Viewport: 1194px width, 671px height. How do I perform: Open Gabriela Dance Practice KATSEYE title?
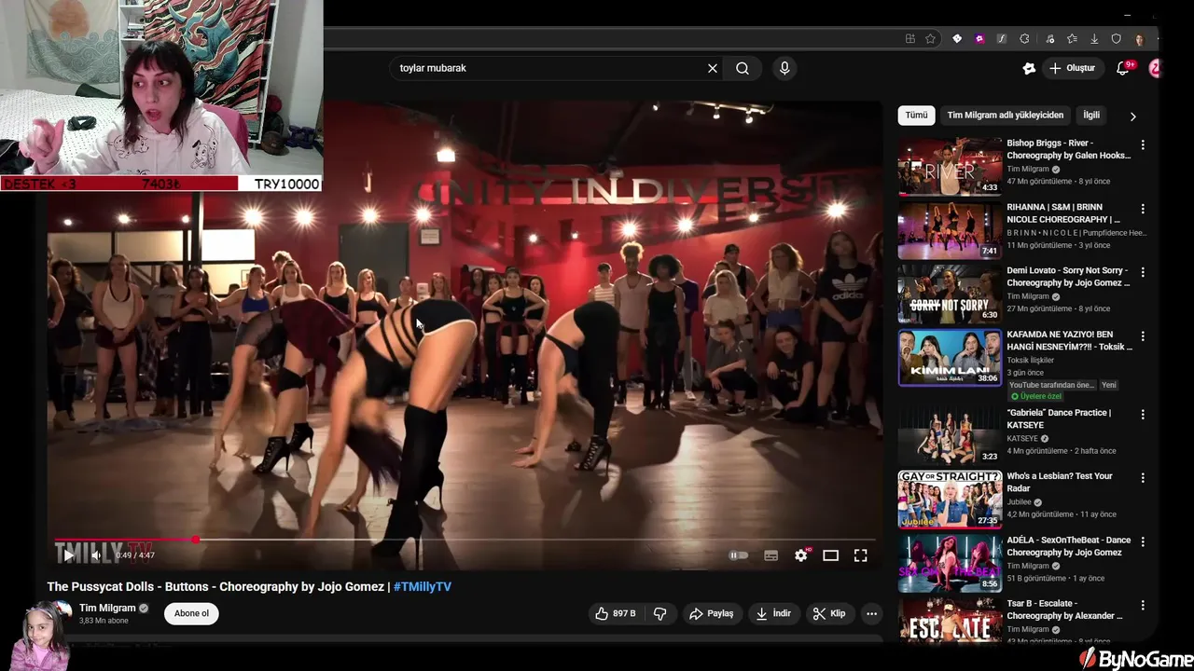(1059, 418)
